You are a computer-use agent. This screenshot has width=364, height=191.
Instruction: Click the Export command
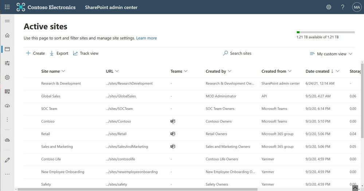coord(59,53)
